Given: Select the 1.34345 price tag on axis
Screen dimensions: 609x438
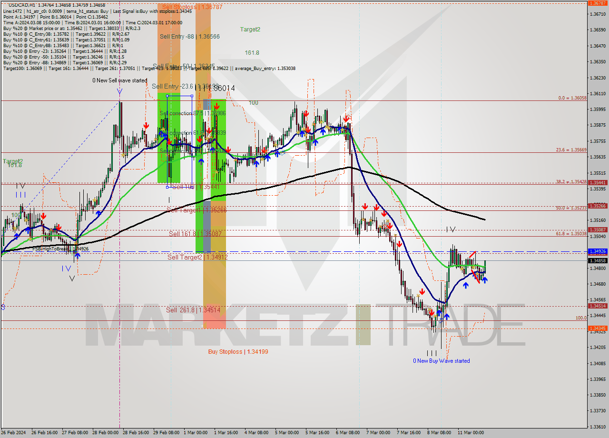Looking at the screenshot, I should [x=597, y=328].
